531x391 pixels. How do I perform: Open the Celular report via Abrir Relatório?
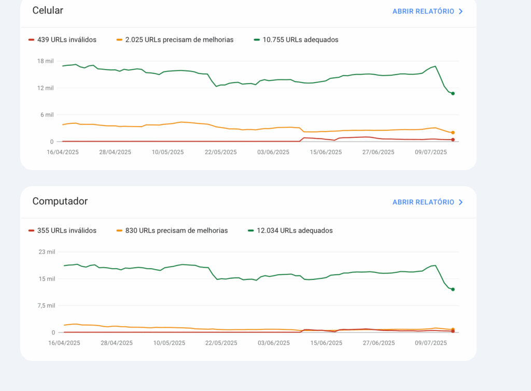(x=423, y=11)
